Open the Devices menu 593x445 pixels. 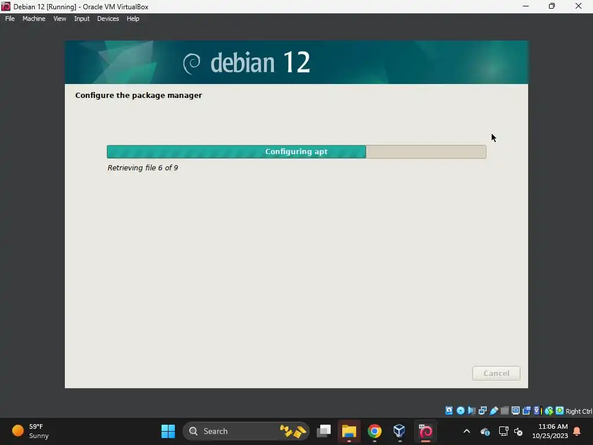tap(108, 19)
